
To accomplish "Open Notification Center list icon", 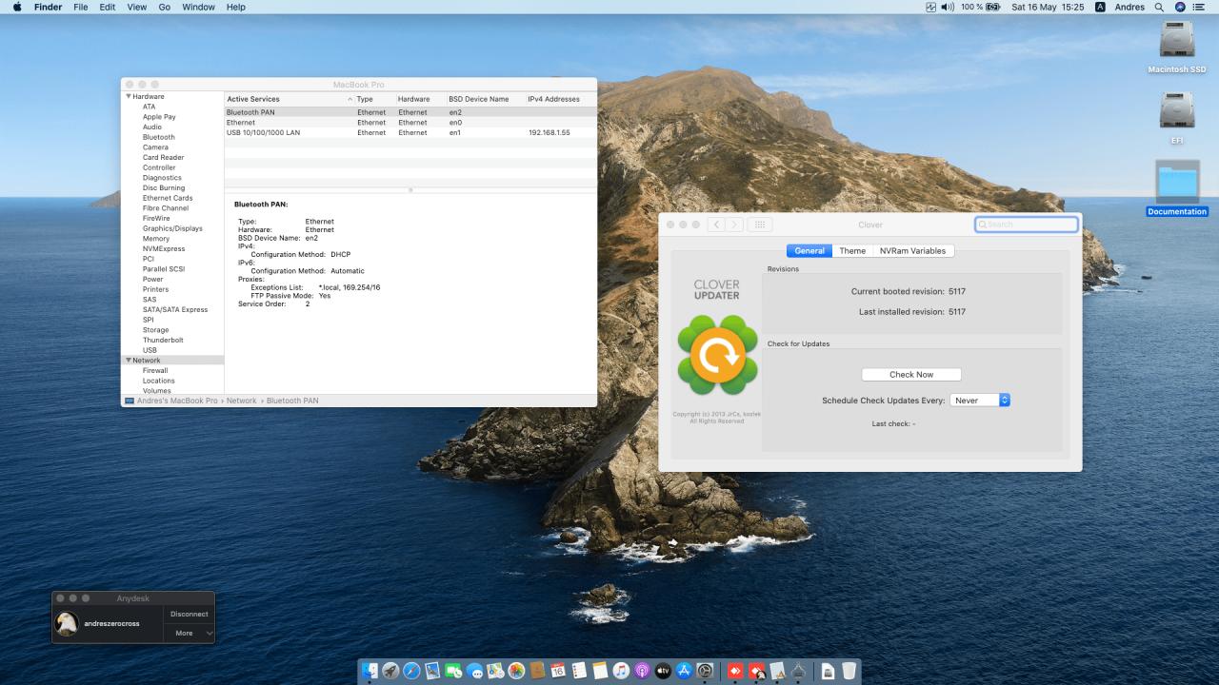I will tap(1199, 7).
